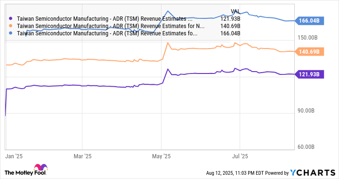Image resolution: width=339 pixels, height=179 pixels.
Task: Click the Jan '25 x-axis label
Action: [14, 156]
